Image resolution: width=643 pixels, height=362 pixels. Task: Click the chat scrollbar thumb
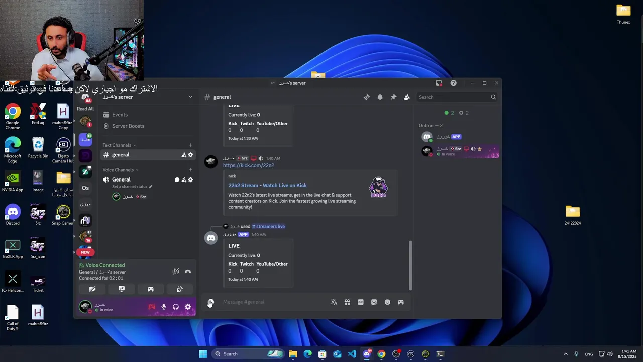coord(410,265)
